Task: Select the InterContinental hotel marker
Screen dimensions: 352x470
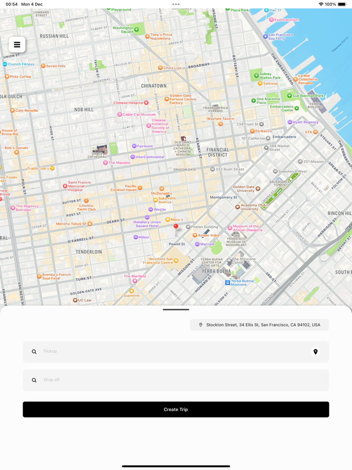Action: pos(133,157)
